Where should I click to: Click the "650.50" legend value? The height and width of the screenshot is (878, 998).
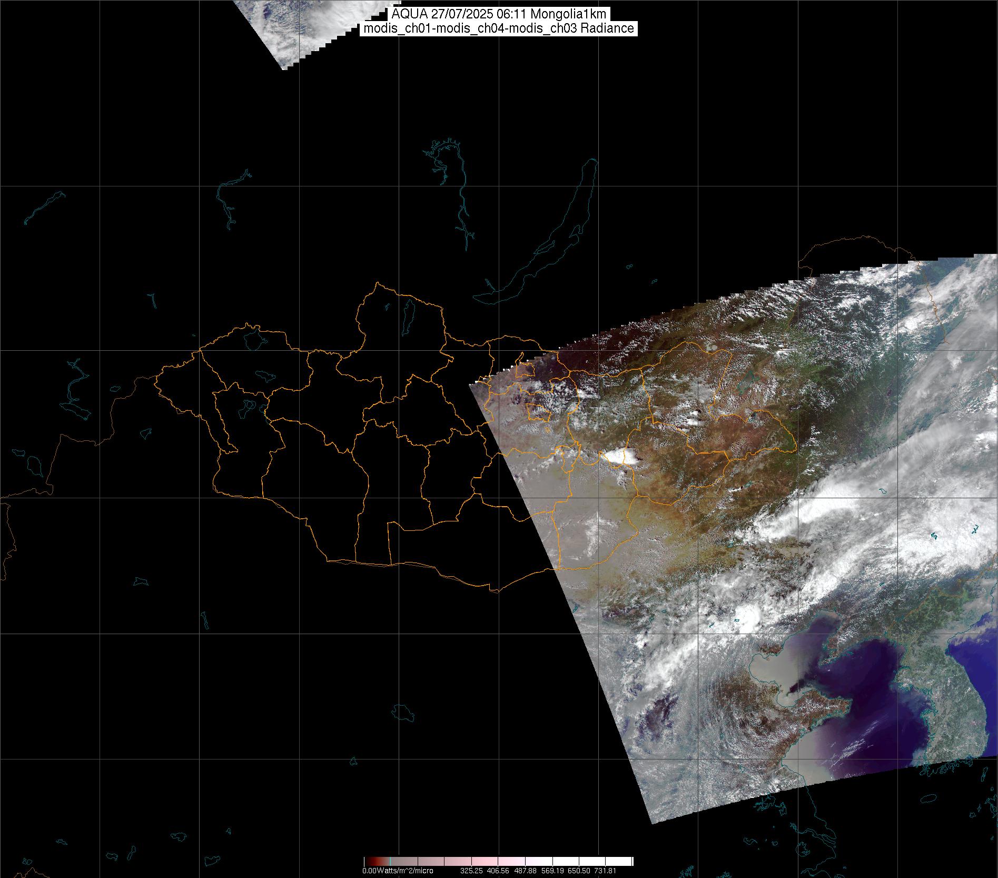click(x=579, y=871)
